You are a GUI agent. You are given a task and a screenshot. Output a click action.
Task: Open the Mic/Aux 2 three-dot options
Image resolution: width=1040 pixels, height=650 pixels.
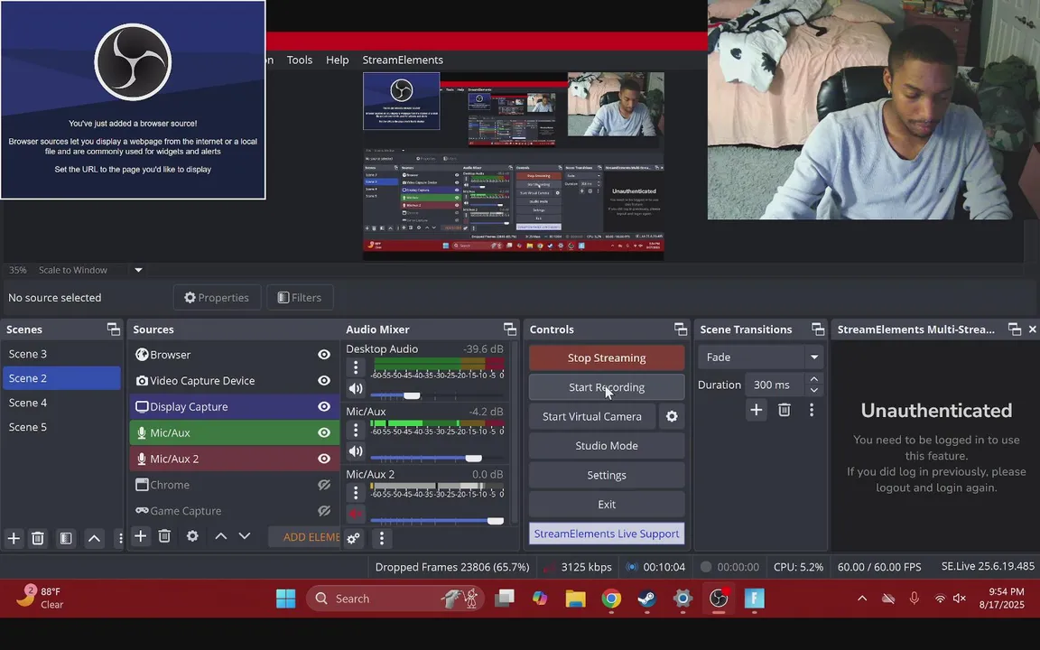356,492
